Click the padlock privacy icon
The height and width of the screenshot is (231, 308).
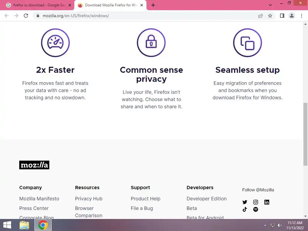(x=151, y=43)
